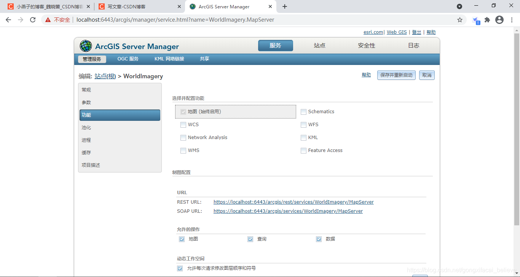
Task: Click the browser address bar URL
Action: pos(175,20)
